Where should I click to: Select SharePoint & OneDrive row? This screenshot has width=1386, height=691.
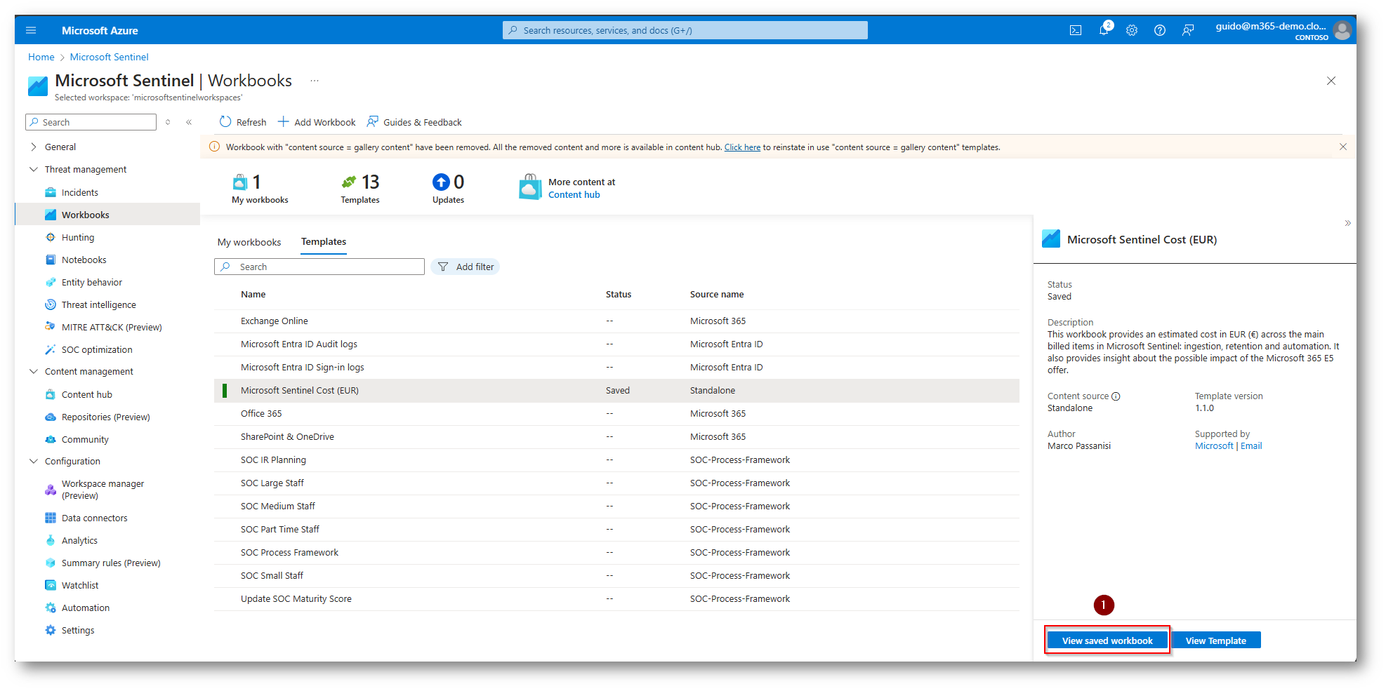[616, 437]
